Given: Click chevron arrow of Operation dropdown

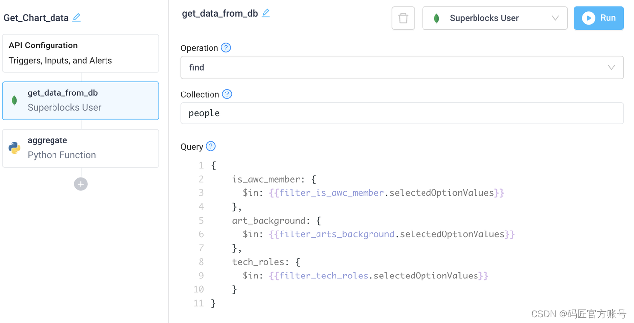Looking at the screenshot, I should coord(611,68).
